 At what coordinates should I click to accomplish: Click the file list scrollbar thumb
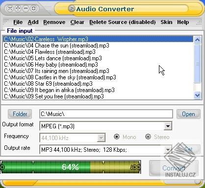(197, 64)
